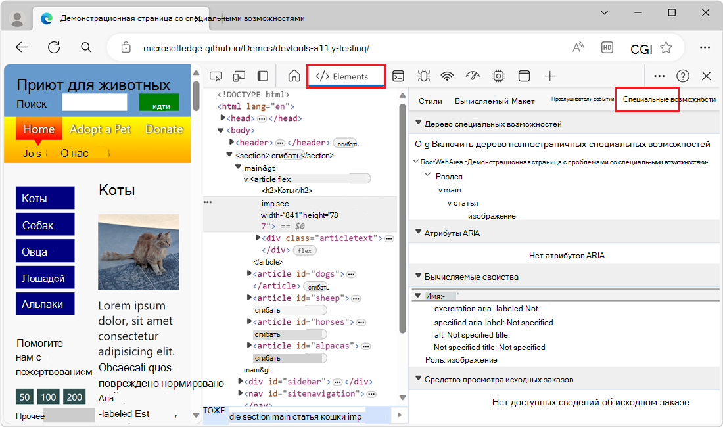Screen dimensions: 723x427
Task: Collapse the RootWebArea tree node
Action: pyautogui.click(x=416, y=161)
